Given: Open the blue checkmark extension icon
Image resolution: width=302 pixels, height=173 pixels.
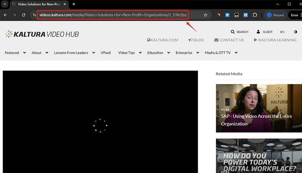Looking at the screenshot, I should (x=228, y=15).
